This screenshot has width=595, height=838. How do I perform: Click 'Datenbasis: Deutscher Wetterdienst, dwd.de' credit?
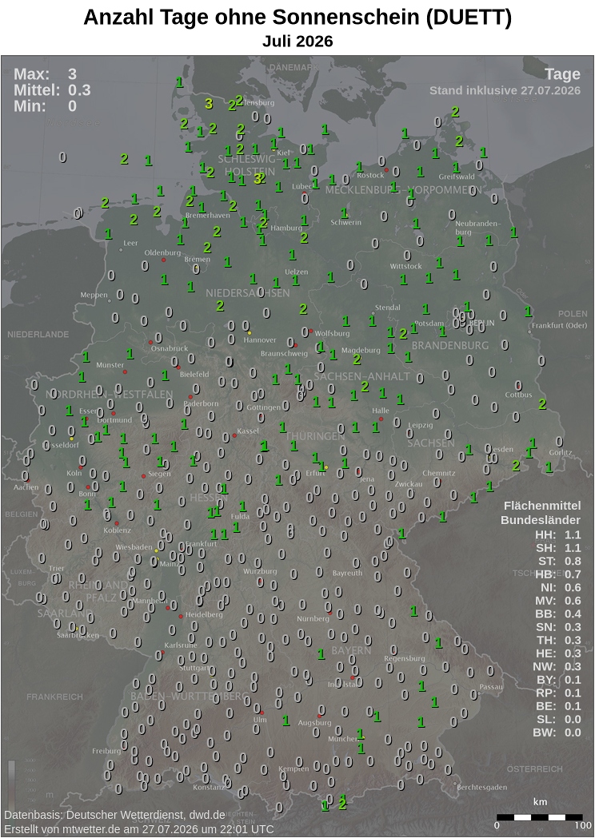114,815
